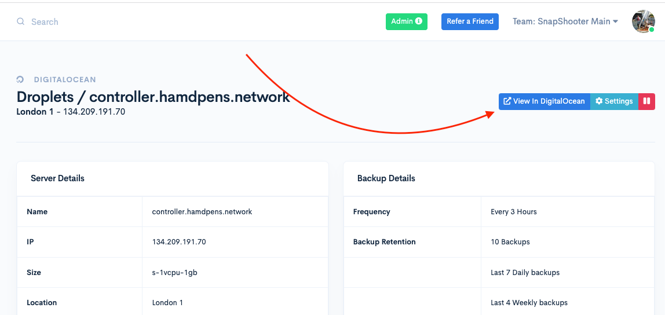Click the Backup Retention row label

pyautogui.click(x=384, y=242)
